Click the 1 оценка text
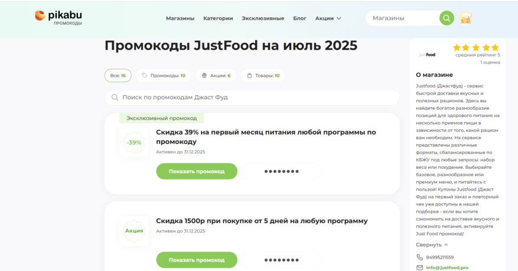This screenshot has height=271, width=518. point(490,63)
